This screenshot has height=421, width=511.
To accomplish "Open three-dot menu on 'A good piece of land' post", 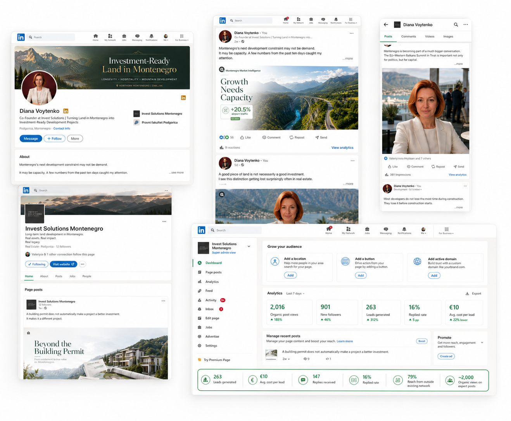I will pos(352,160).
